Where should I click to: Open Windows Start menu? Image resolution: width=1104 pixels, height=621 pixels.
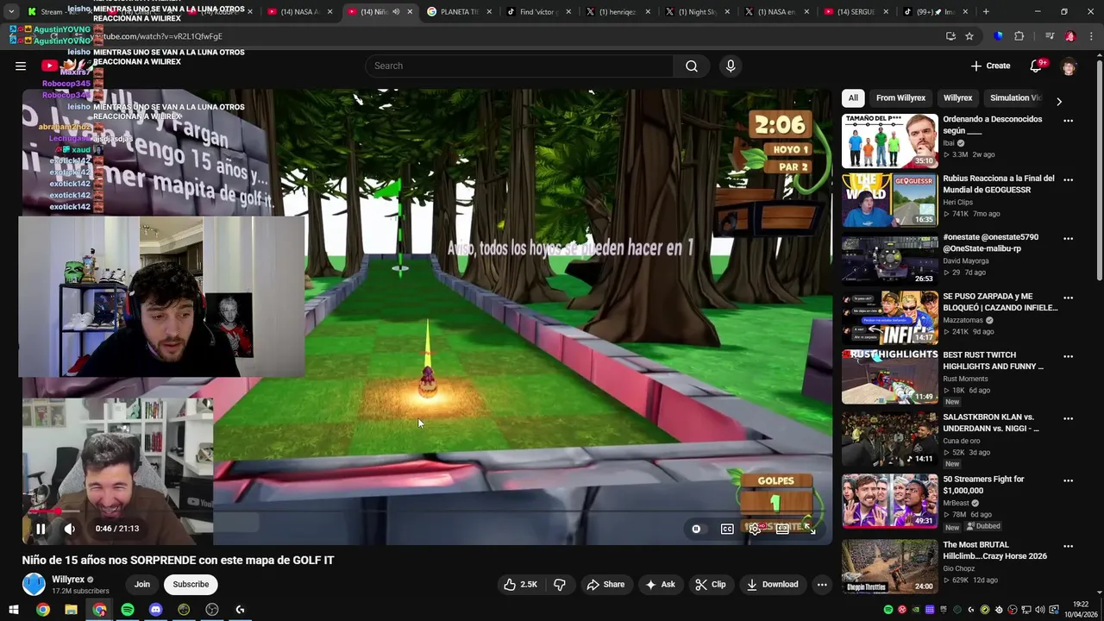[x=14, y=610]
